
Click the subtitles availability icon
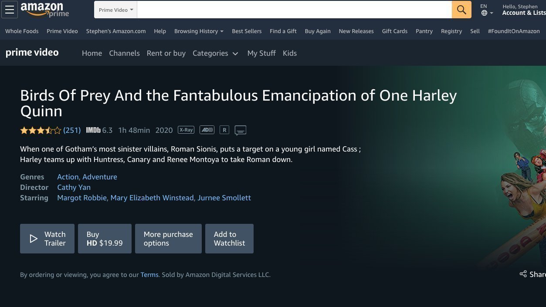click(240, 130)
